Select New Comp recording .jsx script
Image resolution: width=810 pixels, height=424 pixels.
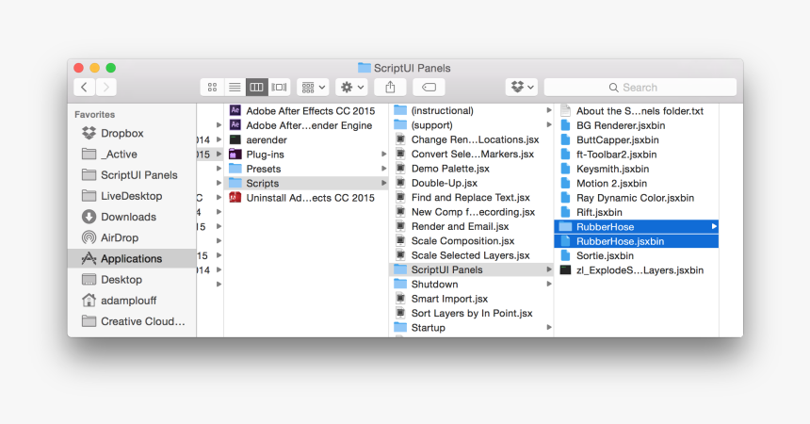coord(471,212)
